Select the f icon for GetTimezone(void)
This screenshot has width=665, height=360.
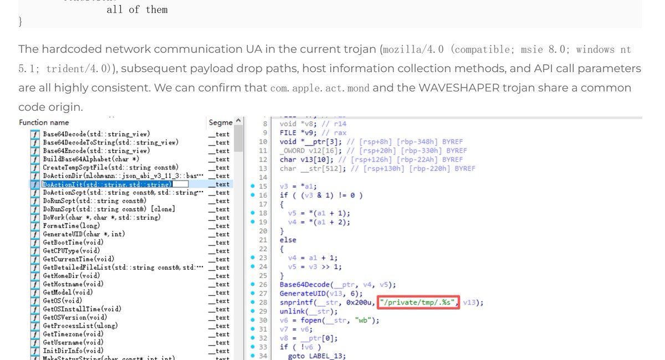pos(35,334)
